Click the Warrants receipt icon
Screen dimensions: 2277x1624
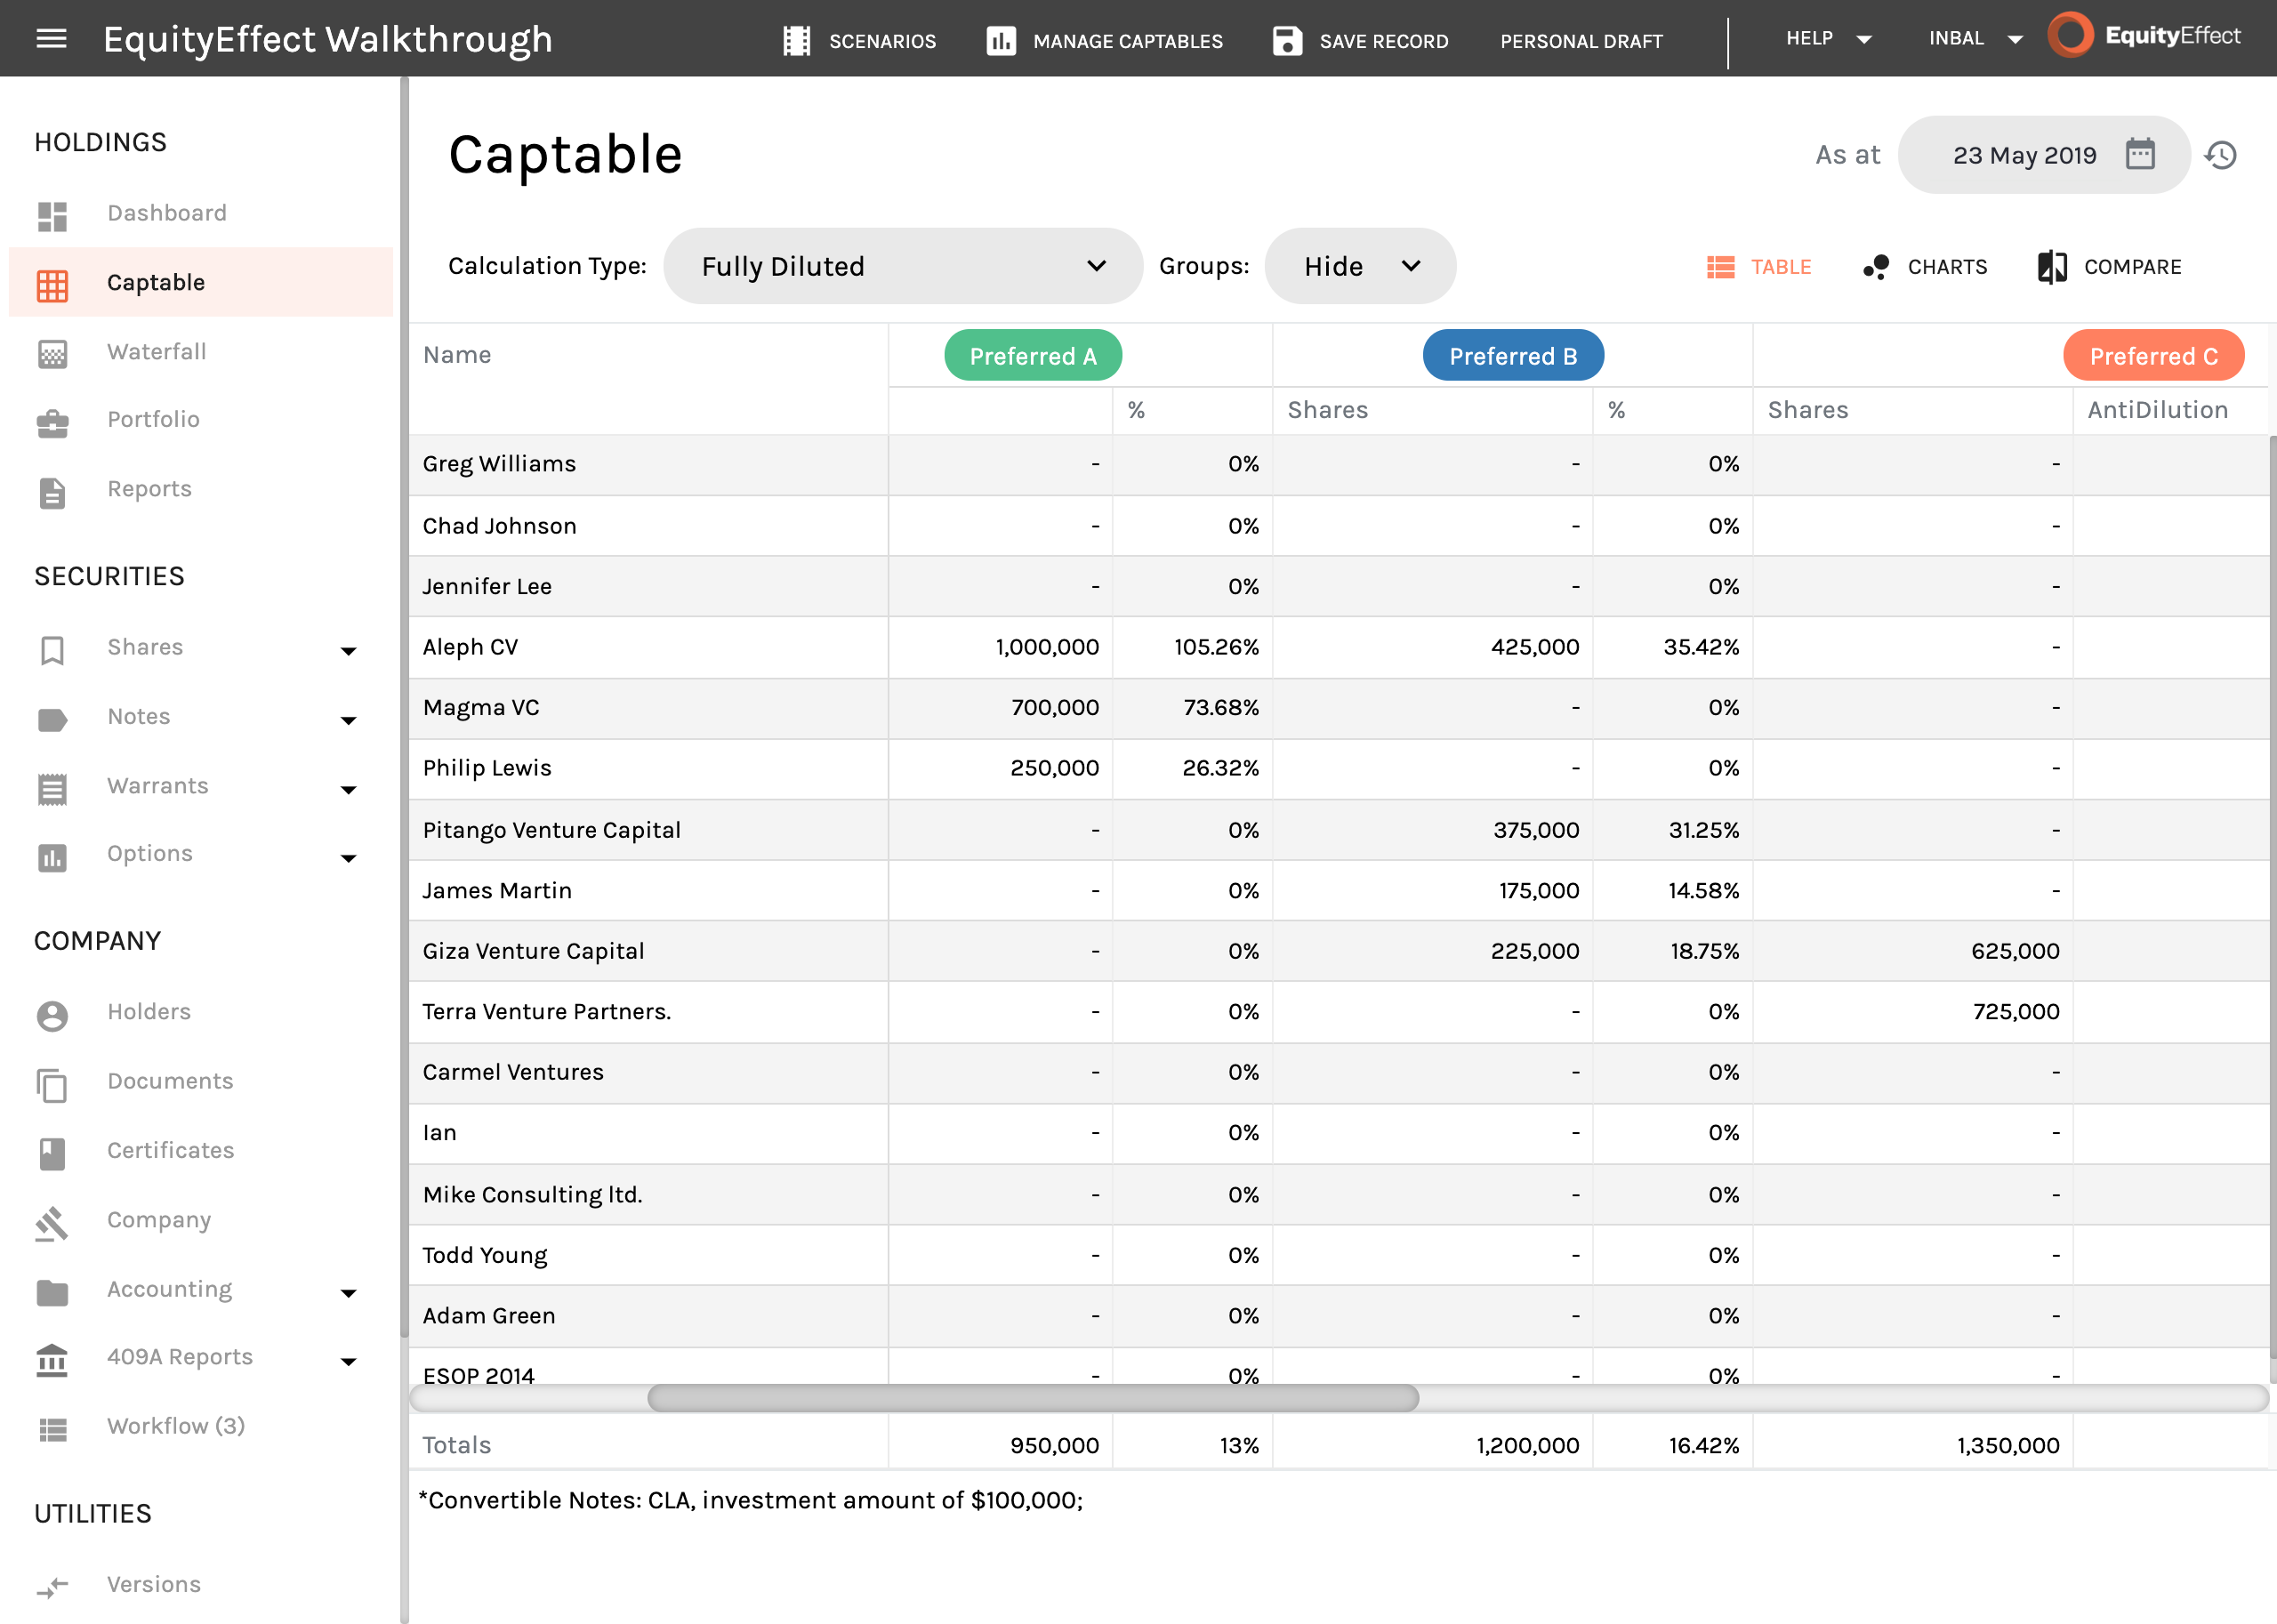tap(52, 788)
